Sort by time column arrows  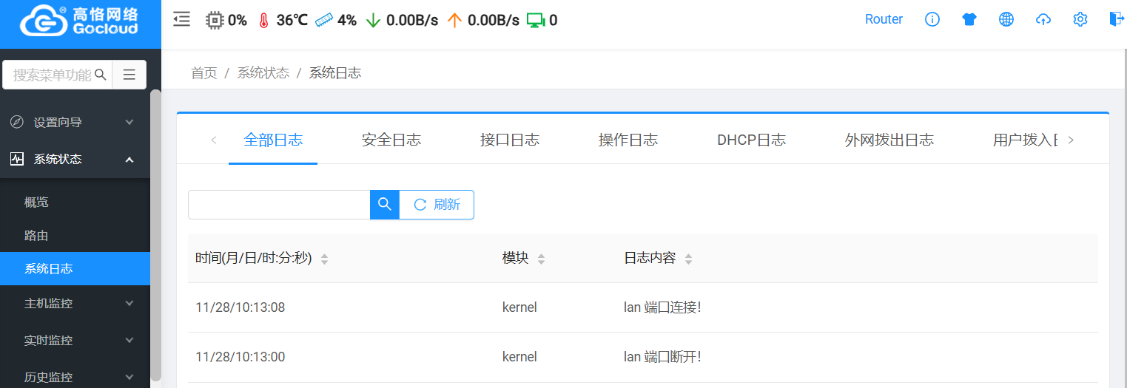click(324, 259)
